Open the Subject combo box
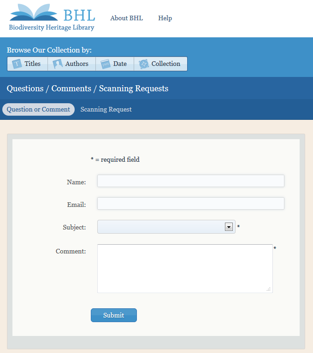313x353 pixels. click(161, 227)
